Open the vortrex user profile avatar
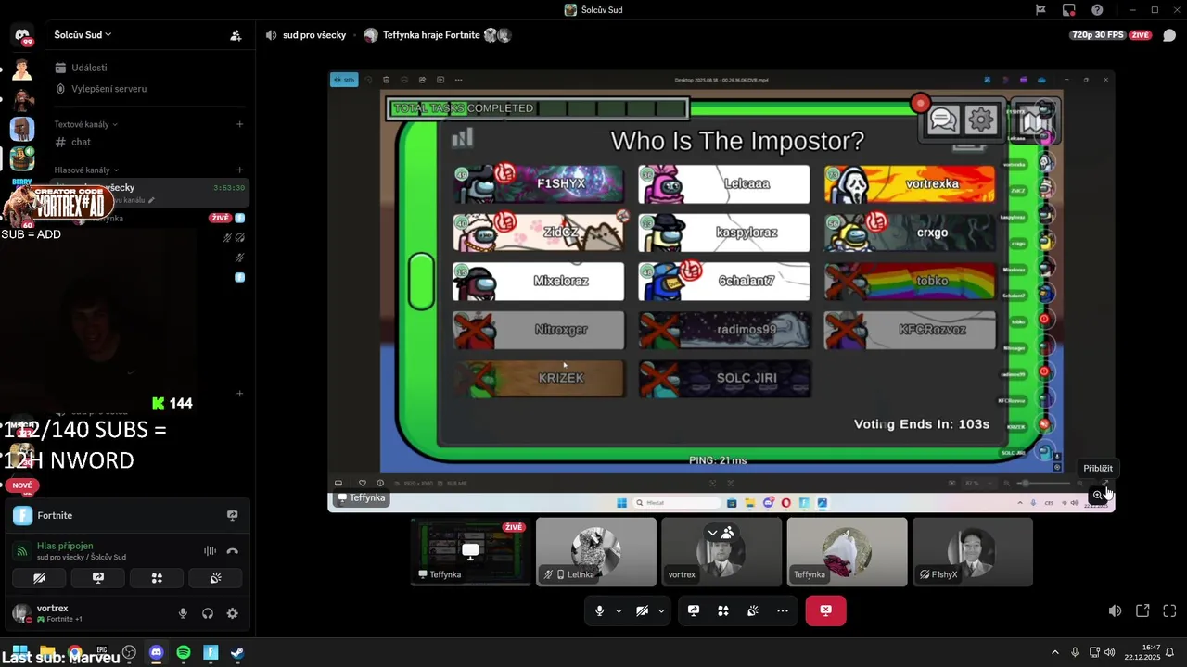Image resolution: width=1187 pixels, height=667 pixels. coord(20,612)
